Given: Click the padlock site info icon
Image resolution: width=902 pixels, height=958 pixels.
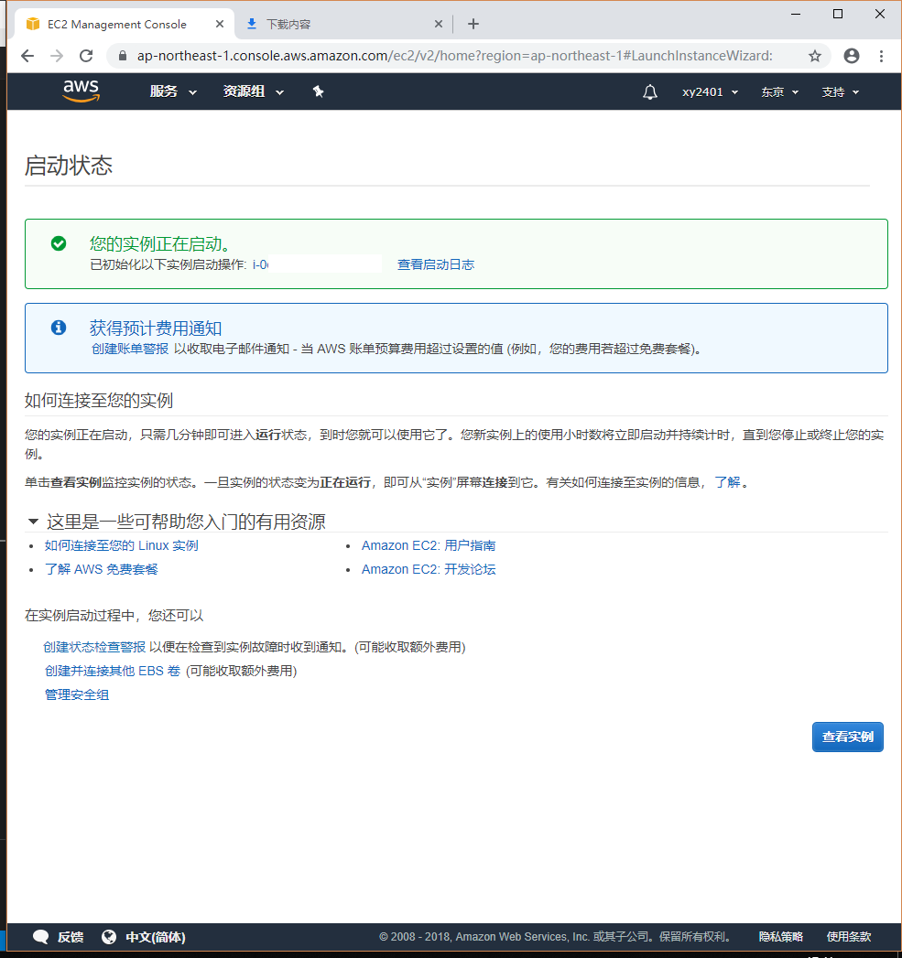Looking at the screenshot, I should (x=123, y=56).
